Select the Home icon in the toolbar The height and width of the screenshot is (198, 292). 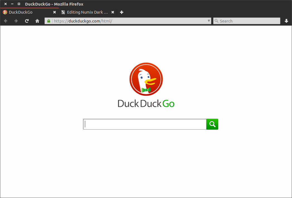(x=37, y=21)
